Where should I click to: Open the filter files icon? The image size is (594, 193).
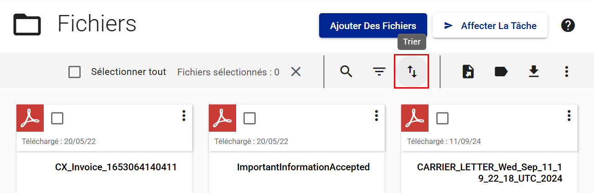pyautogui.click(x=379, y=72)
